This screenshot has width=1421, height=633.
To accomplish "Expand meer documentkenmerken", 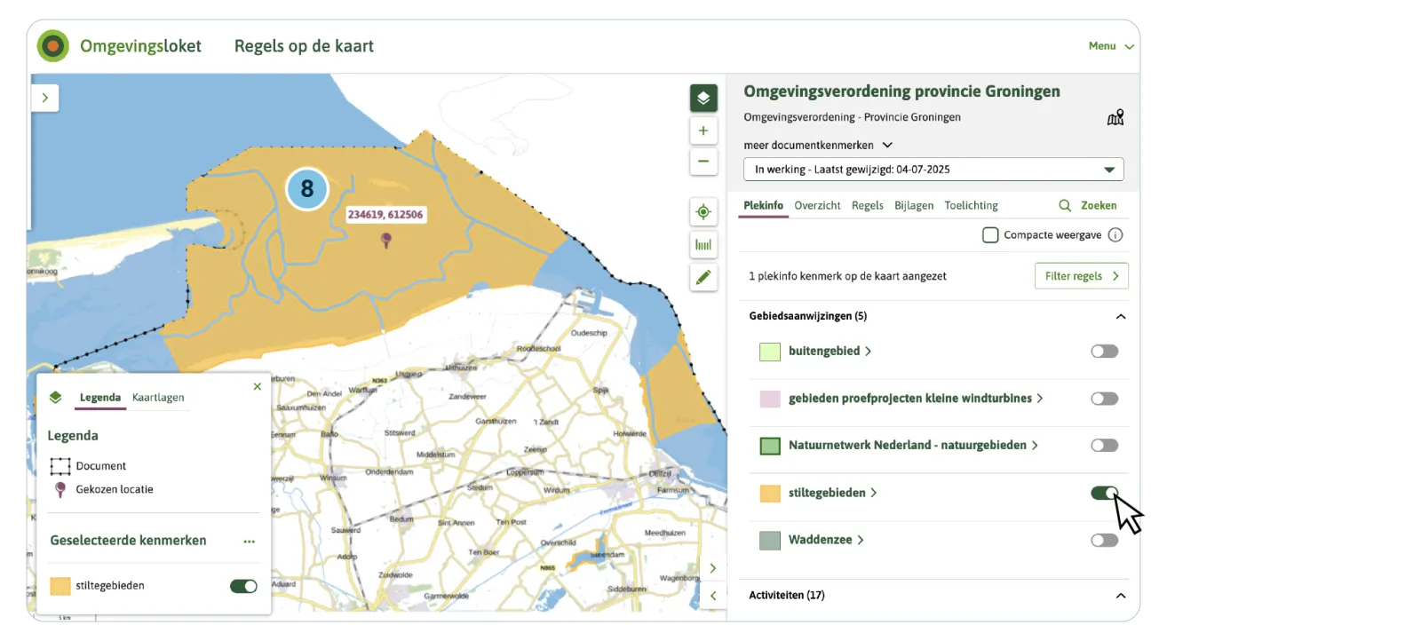I will point(818,145).
